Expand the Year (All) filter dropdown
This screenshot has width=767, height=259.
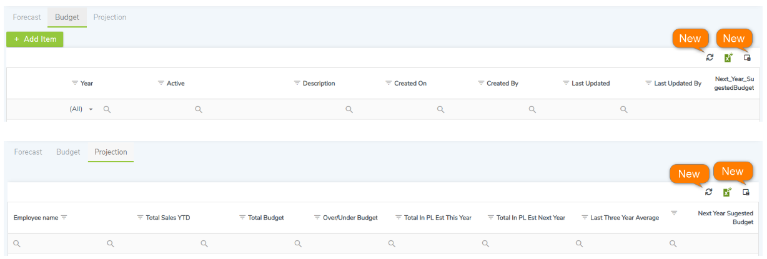(x=91, y=109)
